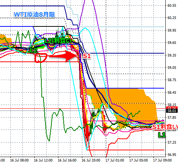This screenshot has height=163, width=178.
Task: Click the 59.65 price axis value
Action: click(172, 43)
